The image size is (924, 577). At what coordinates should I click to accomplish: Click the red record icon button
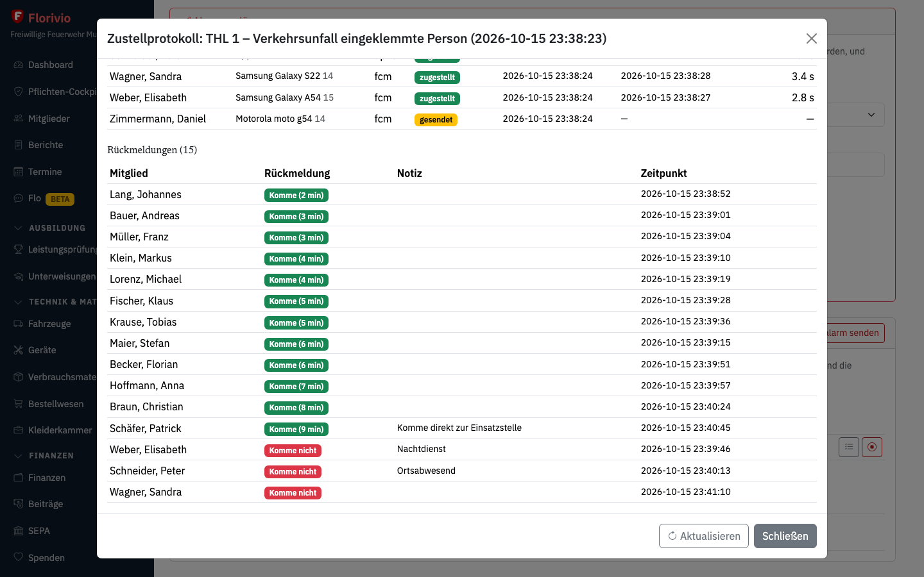click(x=872, y=447)
